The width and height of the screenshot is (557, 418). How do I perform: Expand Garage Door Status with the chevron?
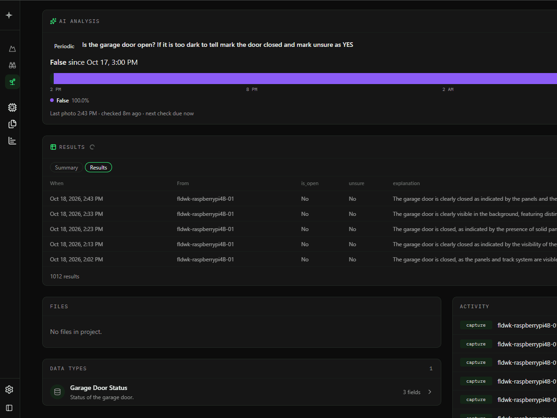click(x=430, y=392)
